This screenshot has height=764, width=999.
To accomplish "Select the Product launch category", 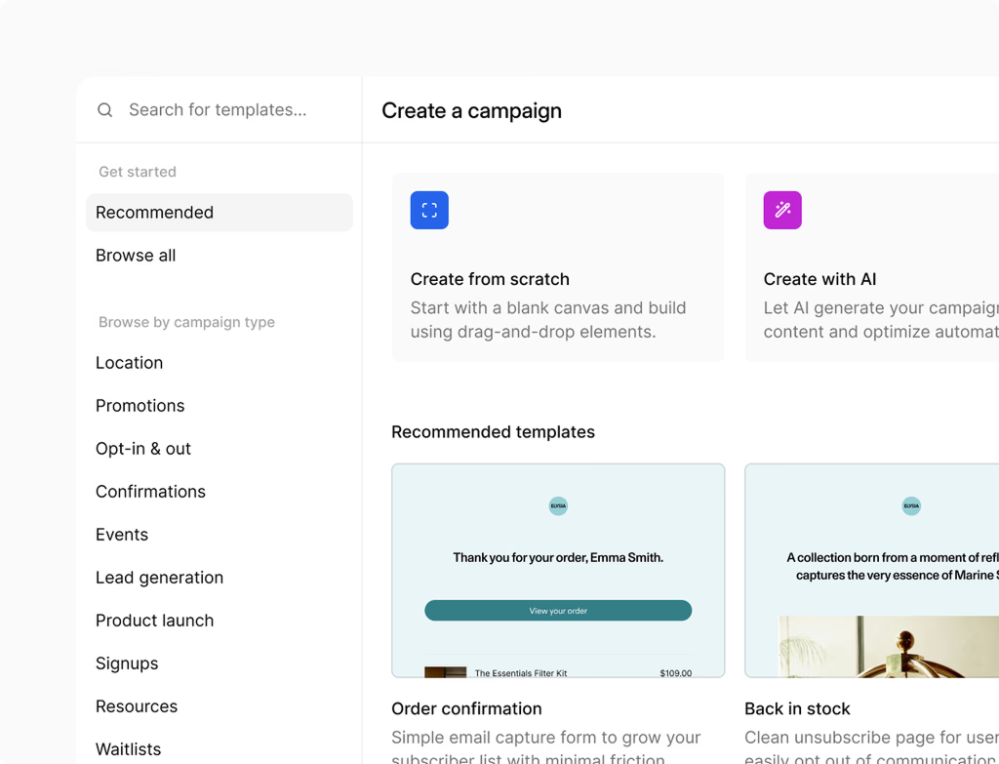I will (154, 621).
